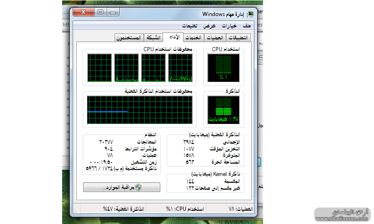Click the التخزين المؤقت cached value ١٠٧٧
The image size is (374, 224).
coord(189,149)
